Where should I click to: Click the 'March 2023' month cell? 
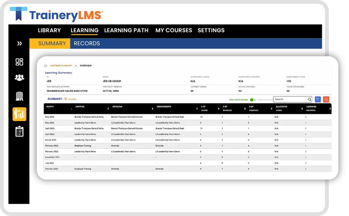point(50,140)
